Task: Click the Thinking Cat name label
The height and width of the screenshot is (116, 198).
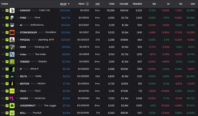Action: pos(42,47)
